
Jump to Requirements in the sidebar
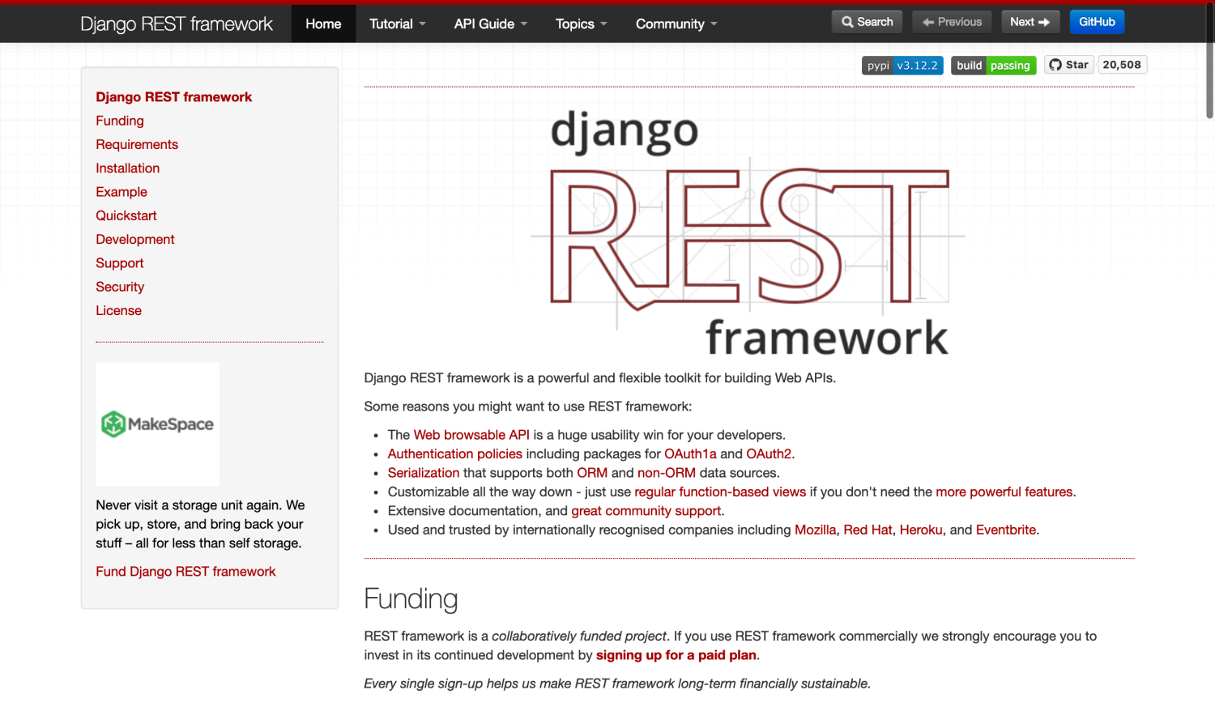(x=137, y=144)
